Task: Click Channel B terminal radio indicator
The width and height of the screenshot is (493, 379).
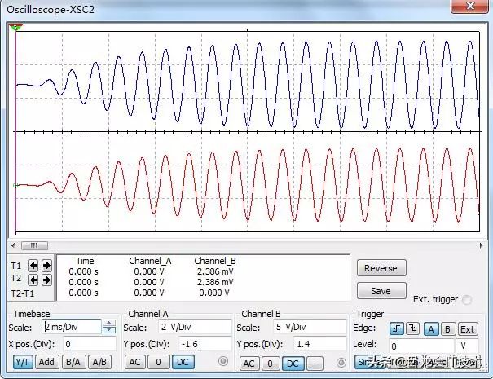Action: (x=341, y=363)
